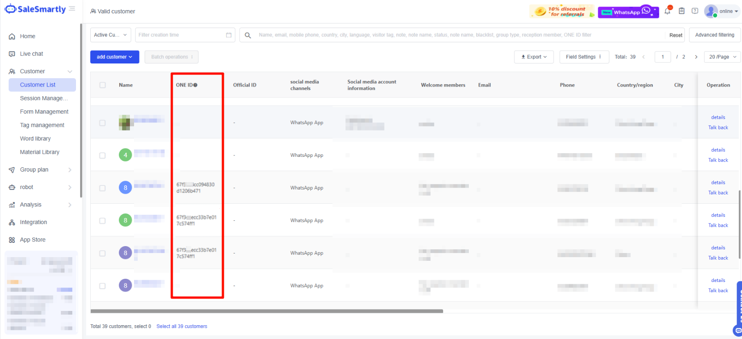Viewport: 742px width, 339px height.
Task: Click the ONE ID info icon
Action: [195, 85]
